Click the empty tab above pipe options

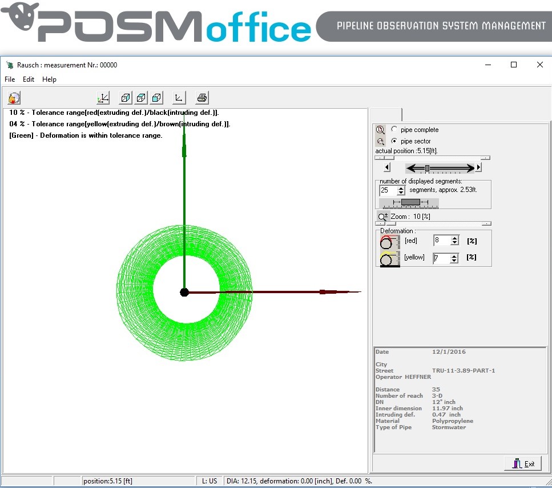pos(385,115)
